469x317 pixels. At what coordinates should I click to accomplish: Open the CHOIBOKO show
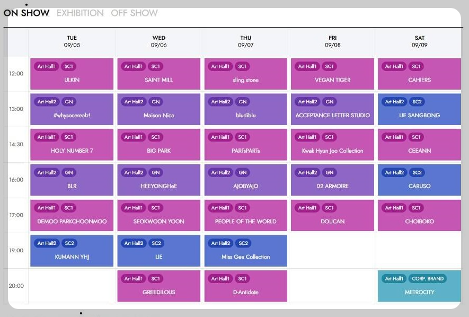(x=419, y=215)
